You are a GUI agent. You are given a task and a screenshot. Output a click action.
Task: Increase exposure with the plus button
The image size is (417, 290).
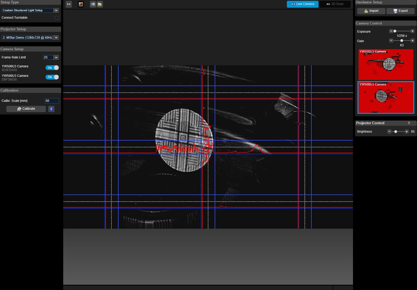tap(413, 31)
